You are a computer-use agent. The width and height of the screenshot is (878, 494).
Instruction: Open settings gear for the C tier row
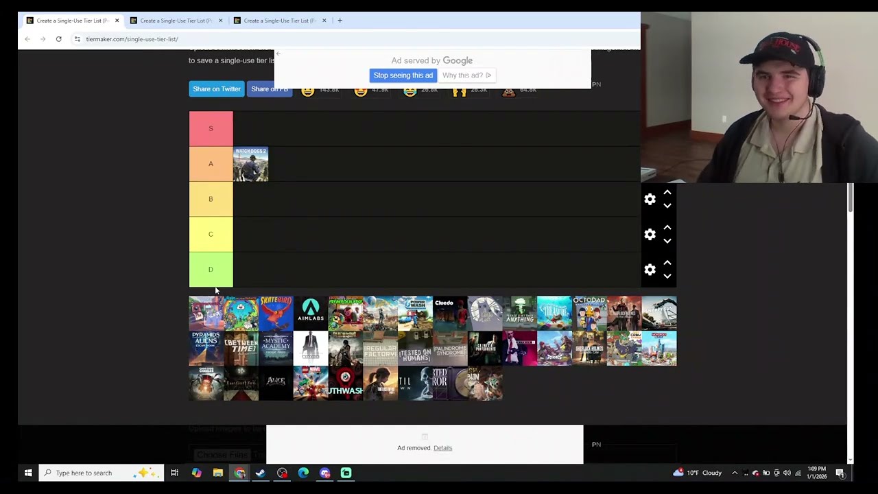[x=650, y=235]
